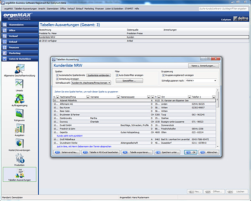Click the Verkauf sidebar section icon
Screen dimensions: 251x201
click(5, 36)
